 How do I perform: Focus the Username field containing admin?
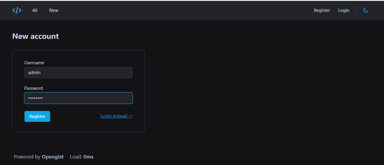tap(78, 73)
